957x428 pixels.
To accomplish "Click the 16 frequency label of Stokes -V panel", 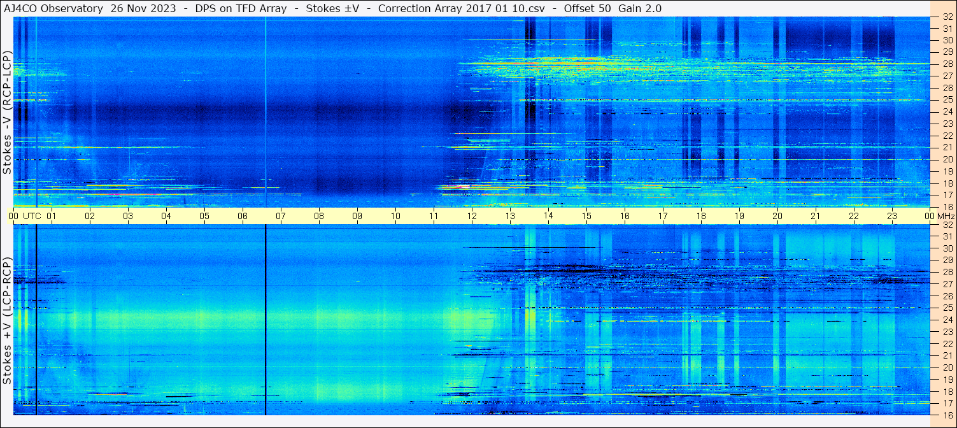I will pyautogui.click(x=947, y=206).
